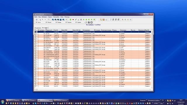Viewport: 187px width, 105px height.
Task: Sort by the Заводской № column header
Action: pos(50,30)
